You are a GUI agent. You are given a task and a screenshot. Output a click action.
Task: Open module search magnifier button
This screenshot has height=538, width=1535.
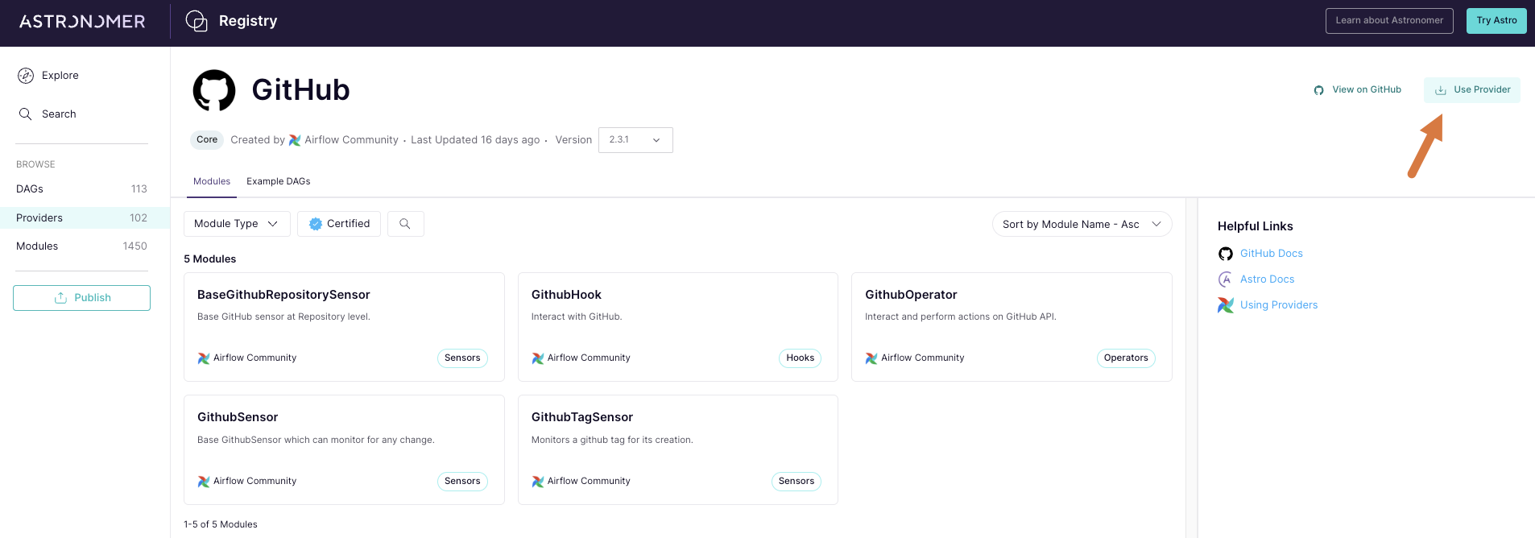click(405, 224)
